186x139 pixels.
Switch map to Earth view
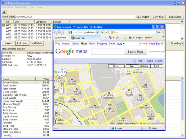point(157,66)
